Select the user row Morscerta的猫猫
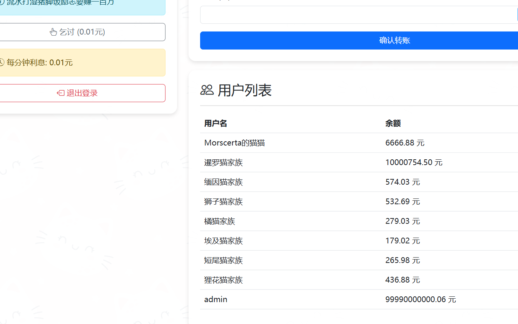Screen dimensions: 518x324 pyautogui.click(x=234, y=142)
